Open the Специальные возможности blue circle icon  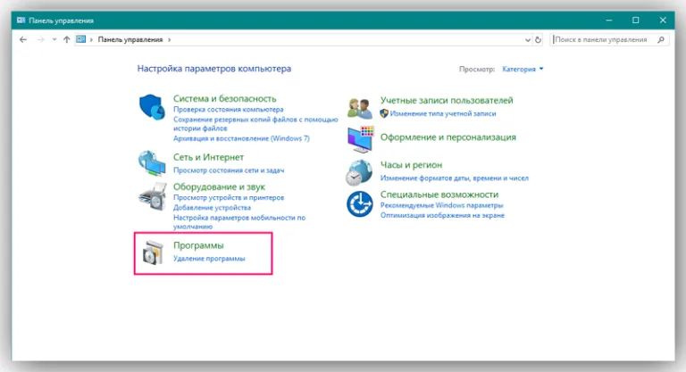[x=360, y=203]
